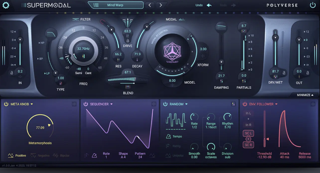This screenshot has width=320, height=173.
Task: Click the Random Rate 1/2 knob
Action: coord(194,117)
